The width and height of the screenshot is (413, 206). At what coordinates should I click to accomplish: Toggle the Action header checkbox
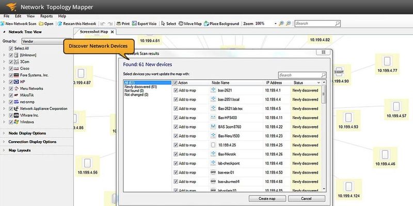click(176, 83)
